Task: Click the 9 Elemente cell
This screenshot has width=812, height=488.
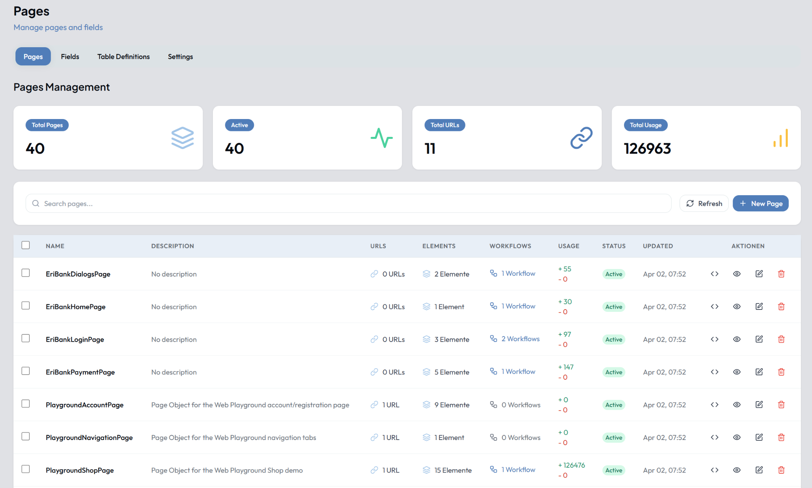Action: click(446, 405)
